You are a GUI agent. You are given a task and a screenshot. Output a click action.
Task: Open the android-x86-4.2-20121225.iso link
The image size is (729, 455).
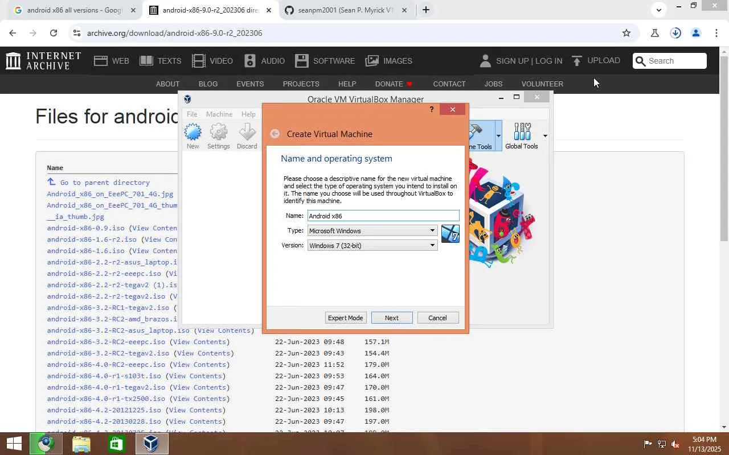(104, 410)
